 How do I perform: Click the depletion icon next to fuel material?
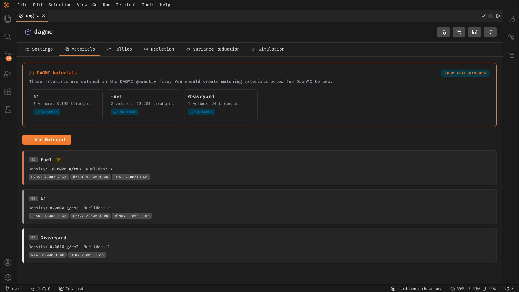58,160
